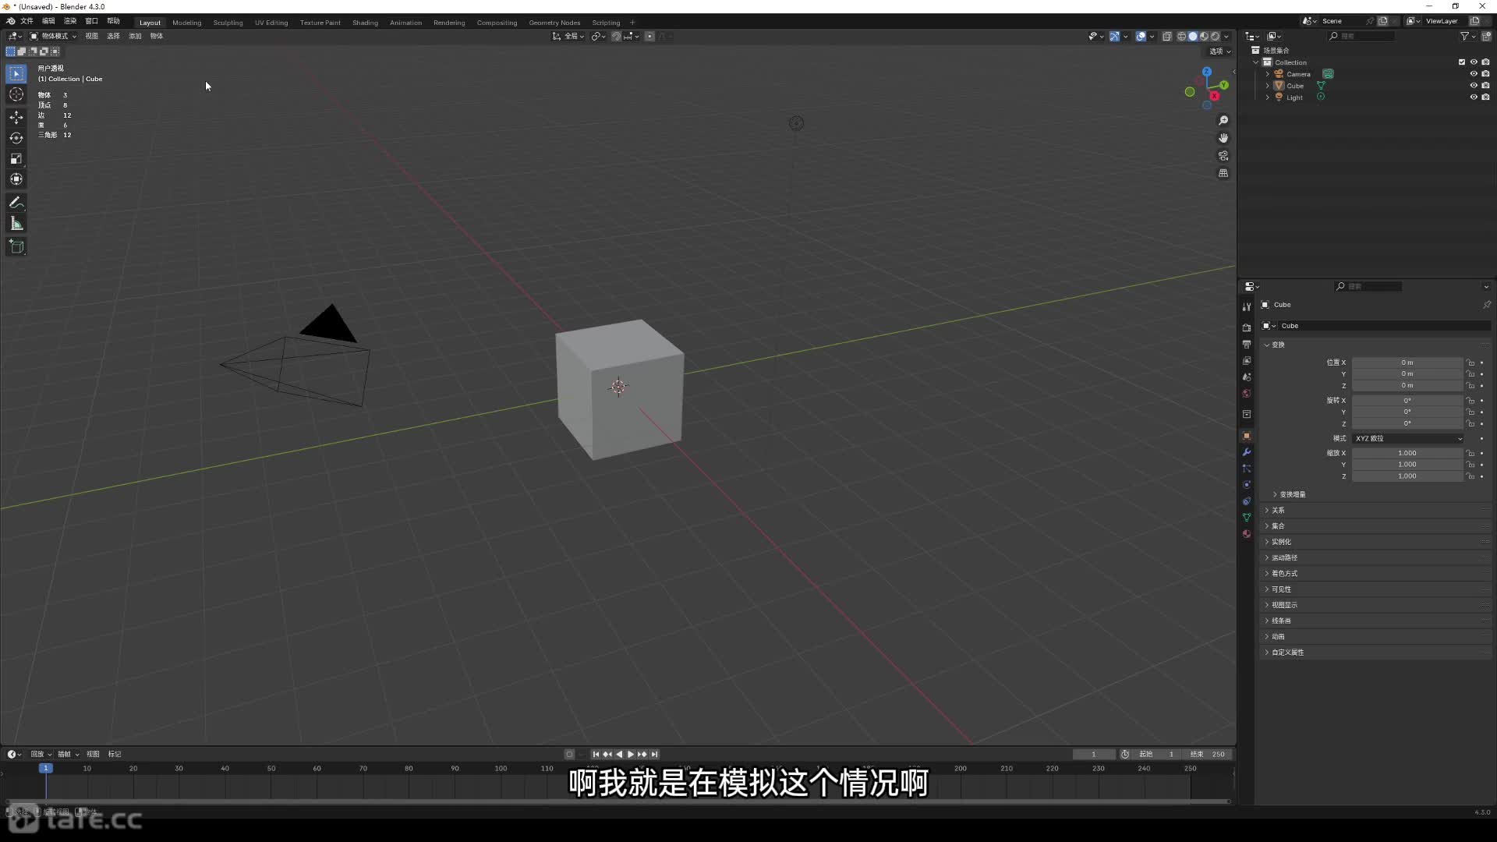Open transform orientation 全局 dropdown
1497x842 pixels.
point(568,36)
